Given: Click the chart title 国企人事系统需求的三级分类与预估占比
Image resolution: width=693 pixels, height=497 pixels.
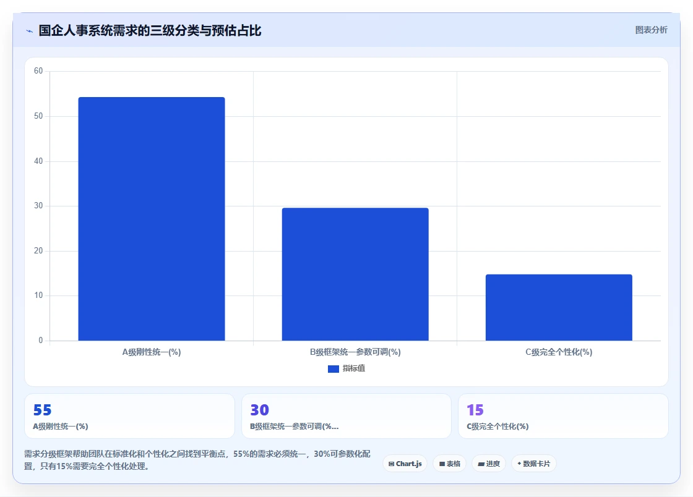Looking at the screenshot, I should 150,30.
